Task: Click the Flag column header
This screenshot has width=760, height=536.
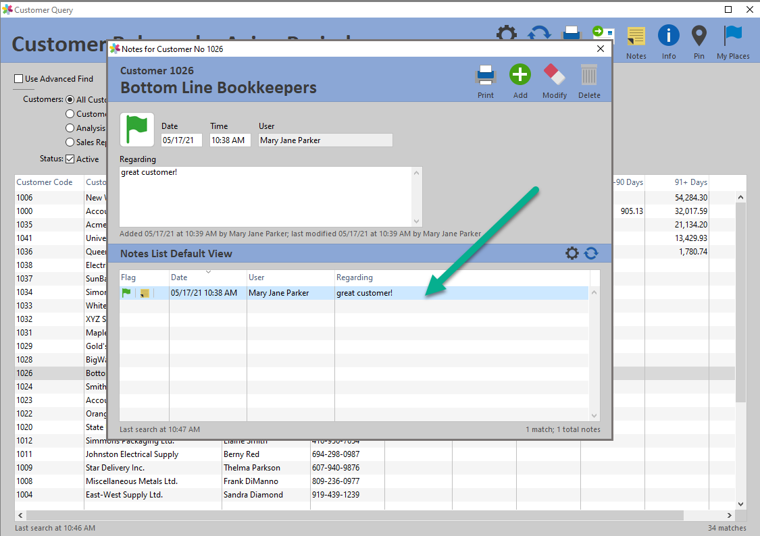Action: click(x=128, y=277)
